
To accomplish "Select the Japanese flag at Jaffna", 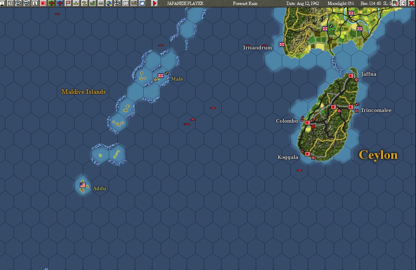I will pyautogui.click(x=351, y=76).
